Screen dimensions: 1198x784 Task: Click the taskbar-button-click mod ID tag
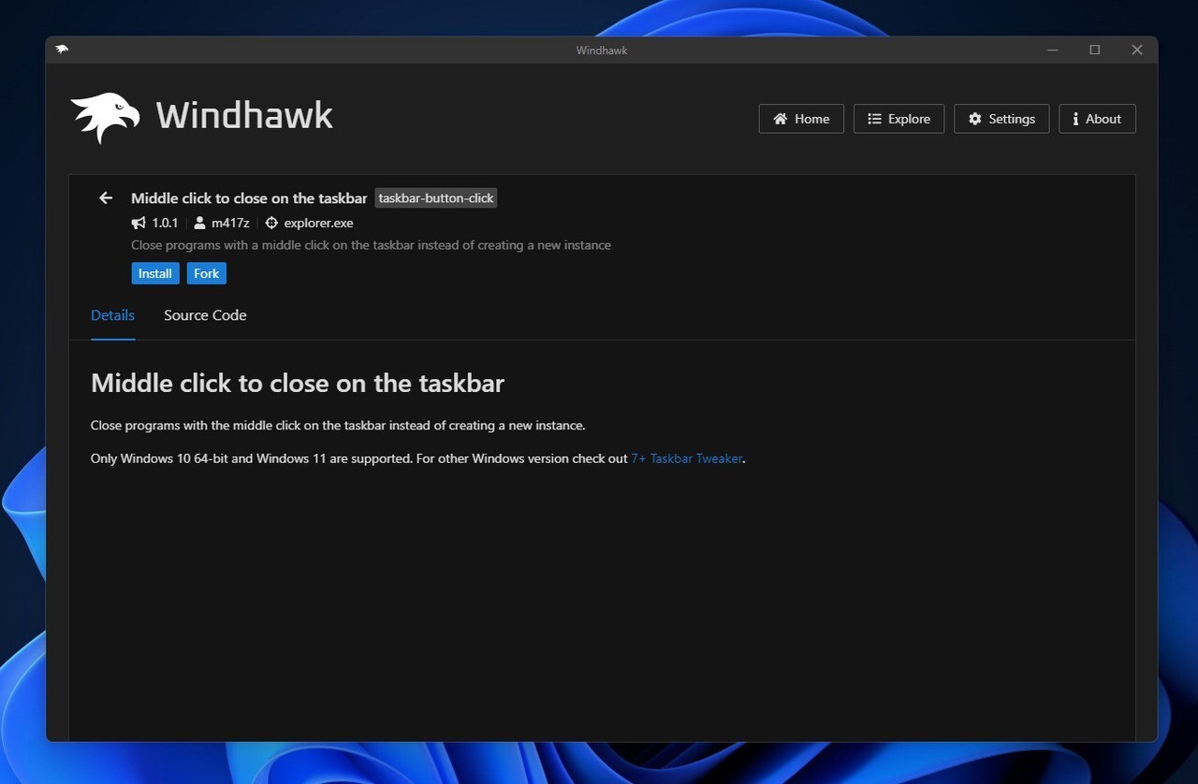(x=435, y=197)
